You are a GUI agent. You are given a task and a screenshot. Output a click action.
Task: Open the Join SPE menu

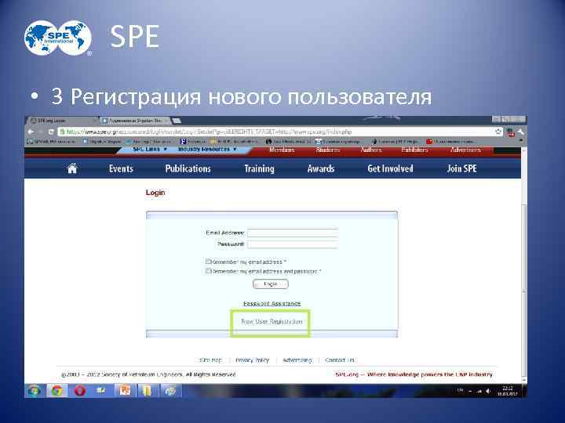click(x=462, y=168)
